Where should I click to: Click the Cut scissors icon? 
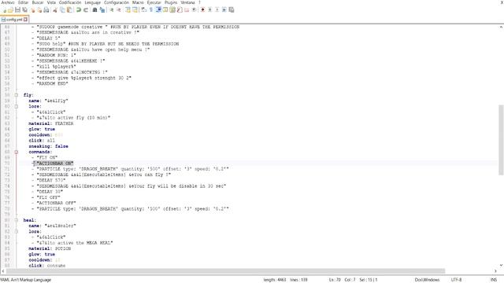(55, 10)
